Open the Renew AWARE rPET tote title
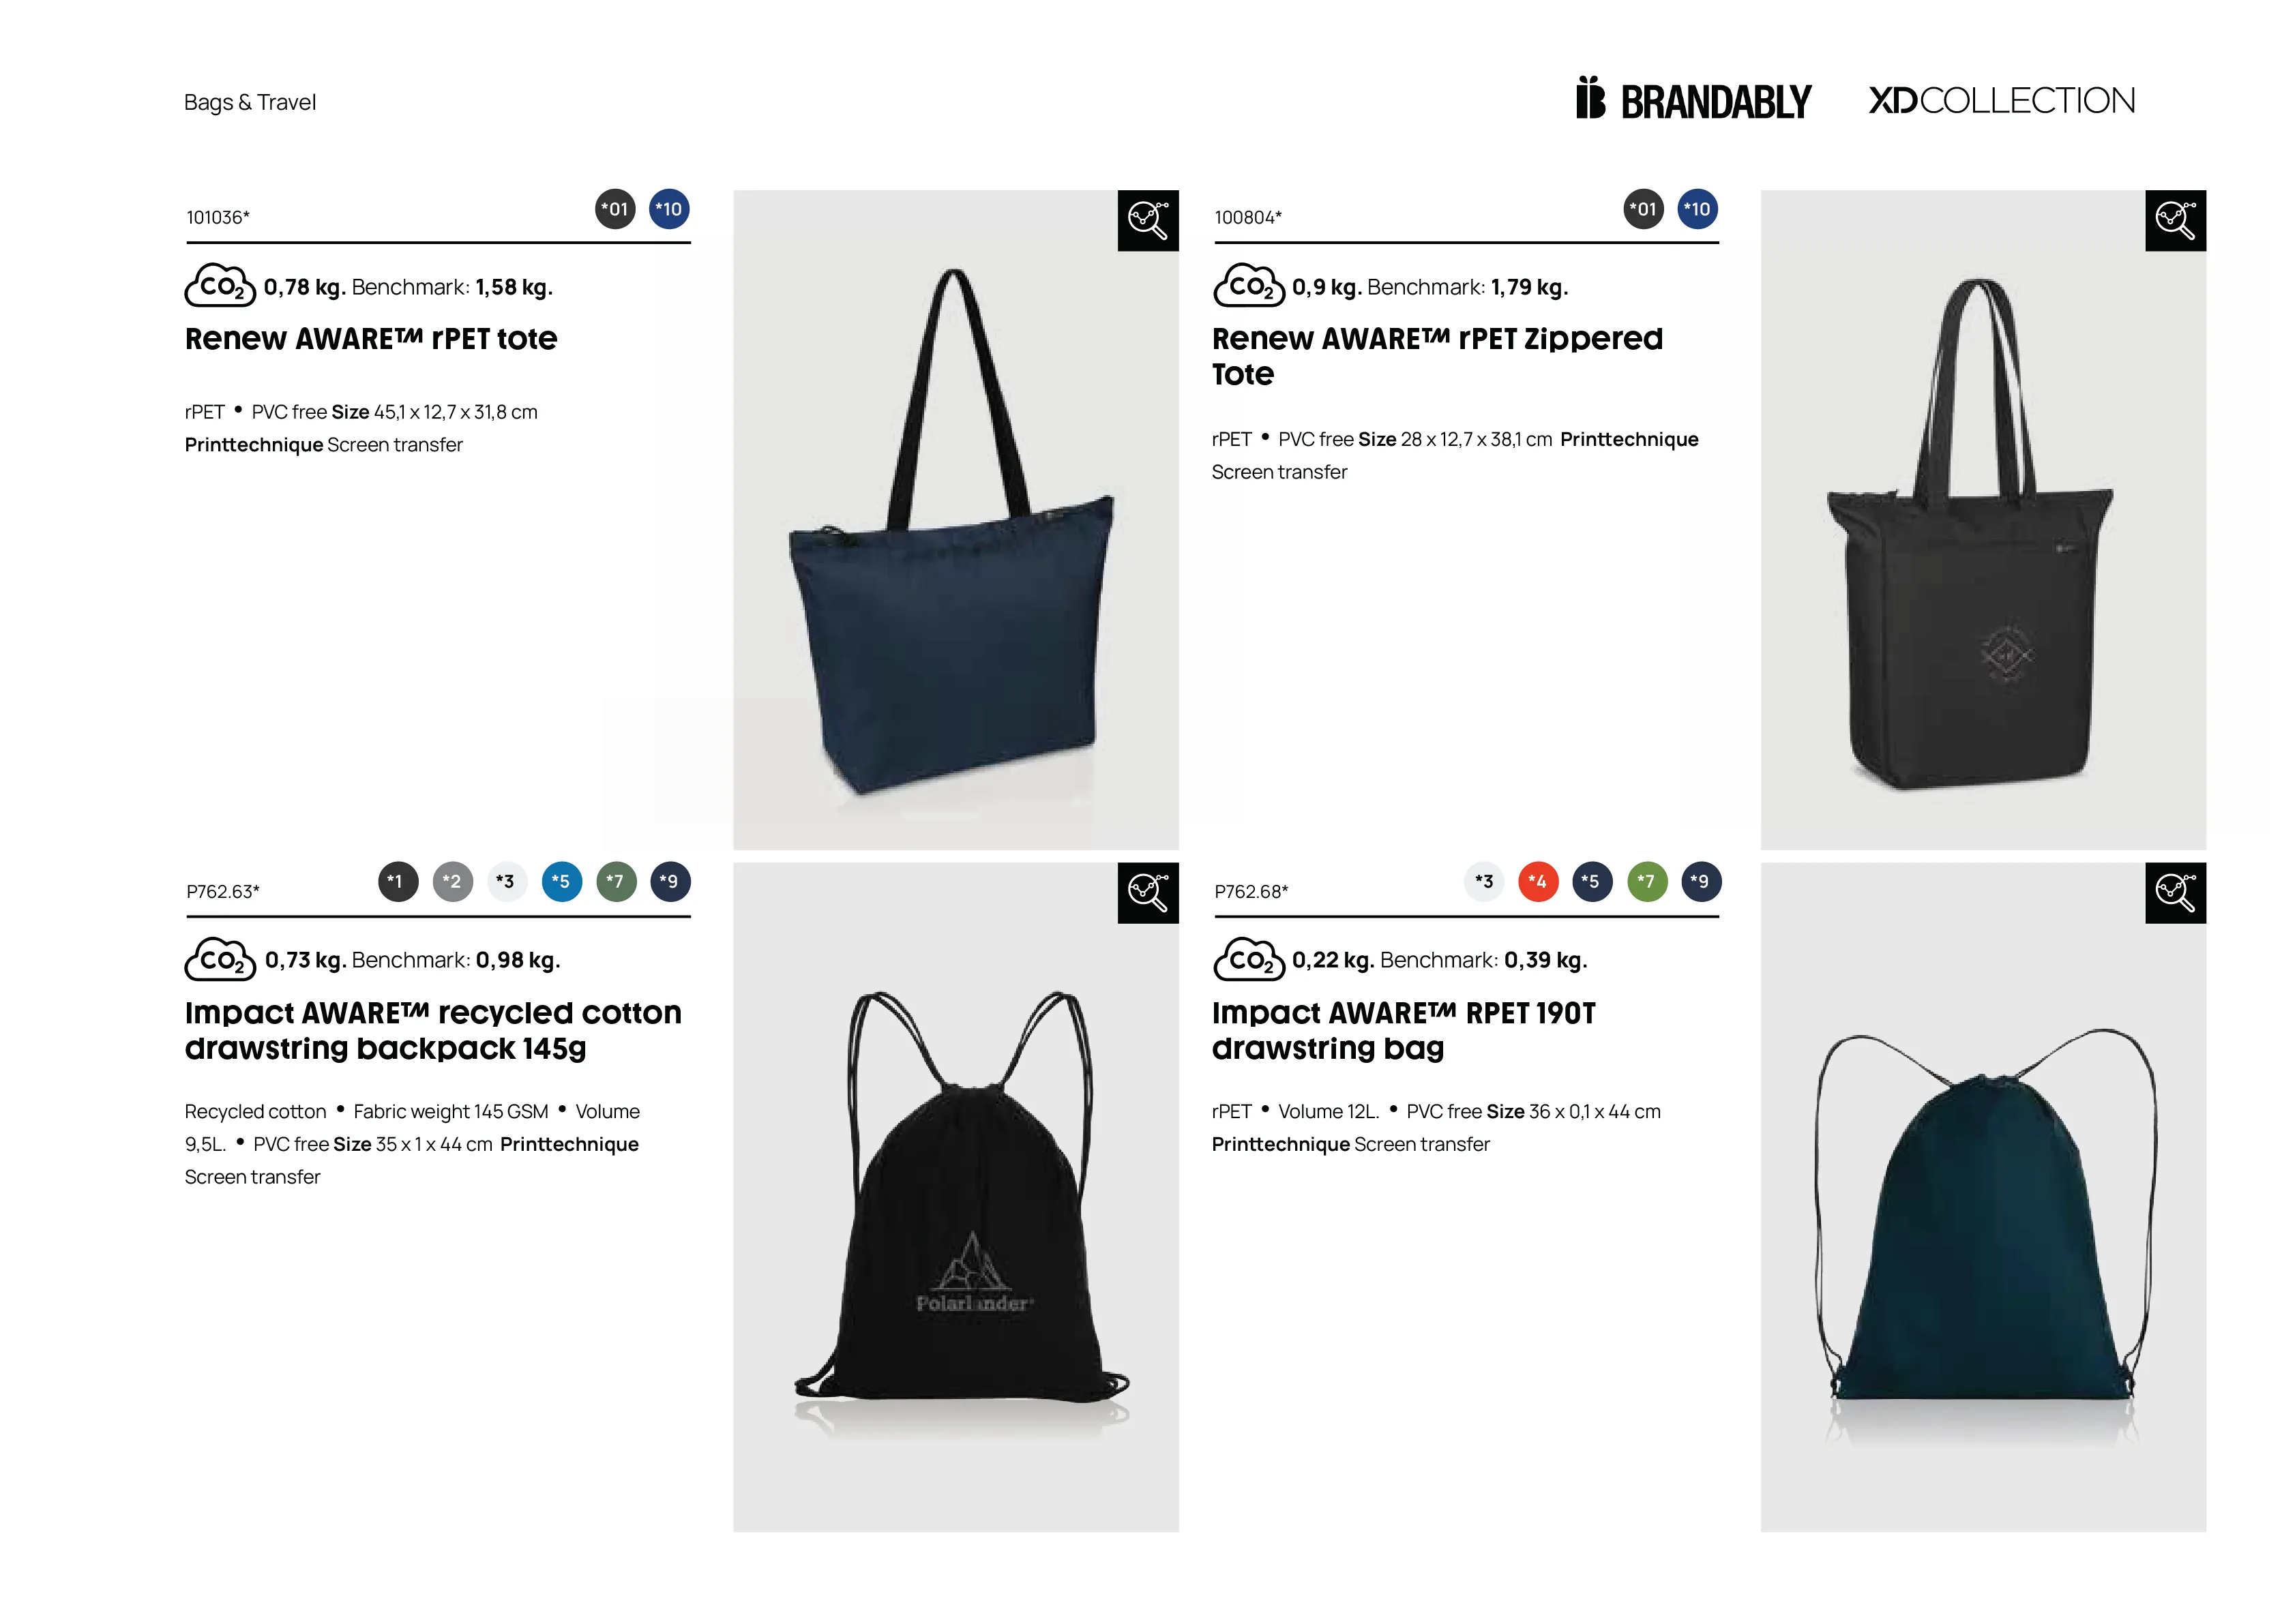This screenshot has width=2282, height=1624. [371, 339]
